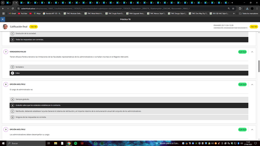Open the TMC Marsoc Style T... bookmark
260x146 pixels.
156,13
